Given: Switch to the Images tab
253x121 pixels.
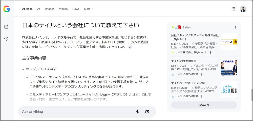Looking at the screenshot, I should point(50,9).
